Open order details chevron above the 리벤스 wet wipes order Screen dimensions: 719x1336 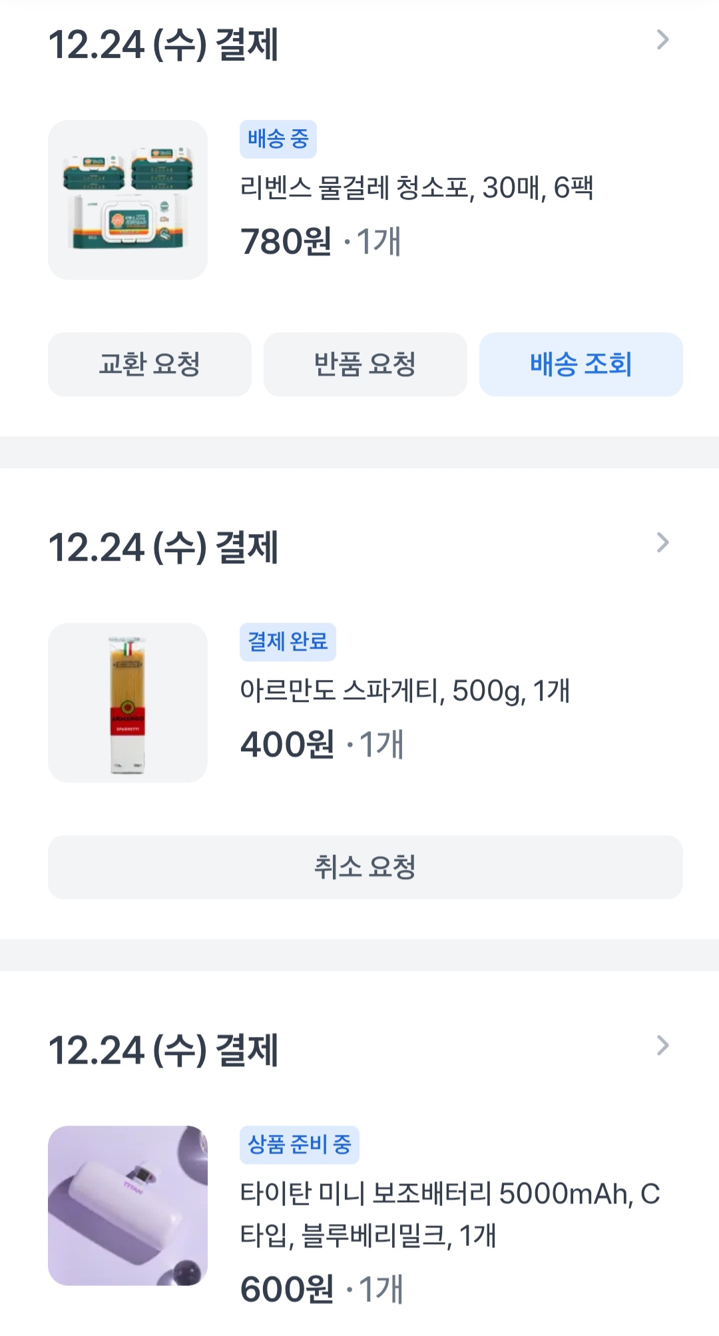[662, 40]
